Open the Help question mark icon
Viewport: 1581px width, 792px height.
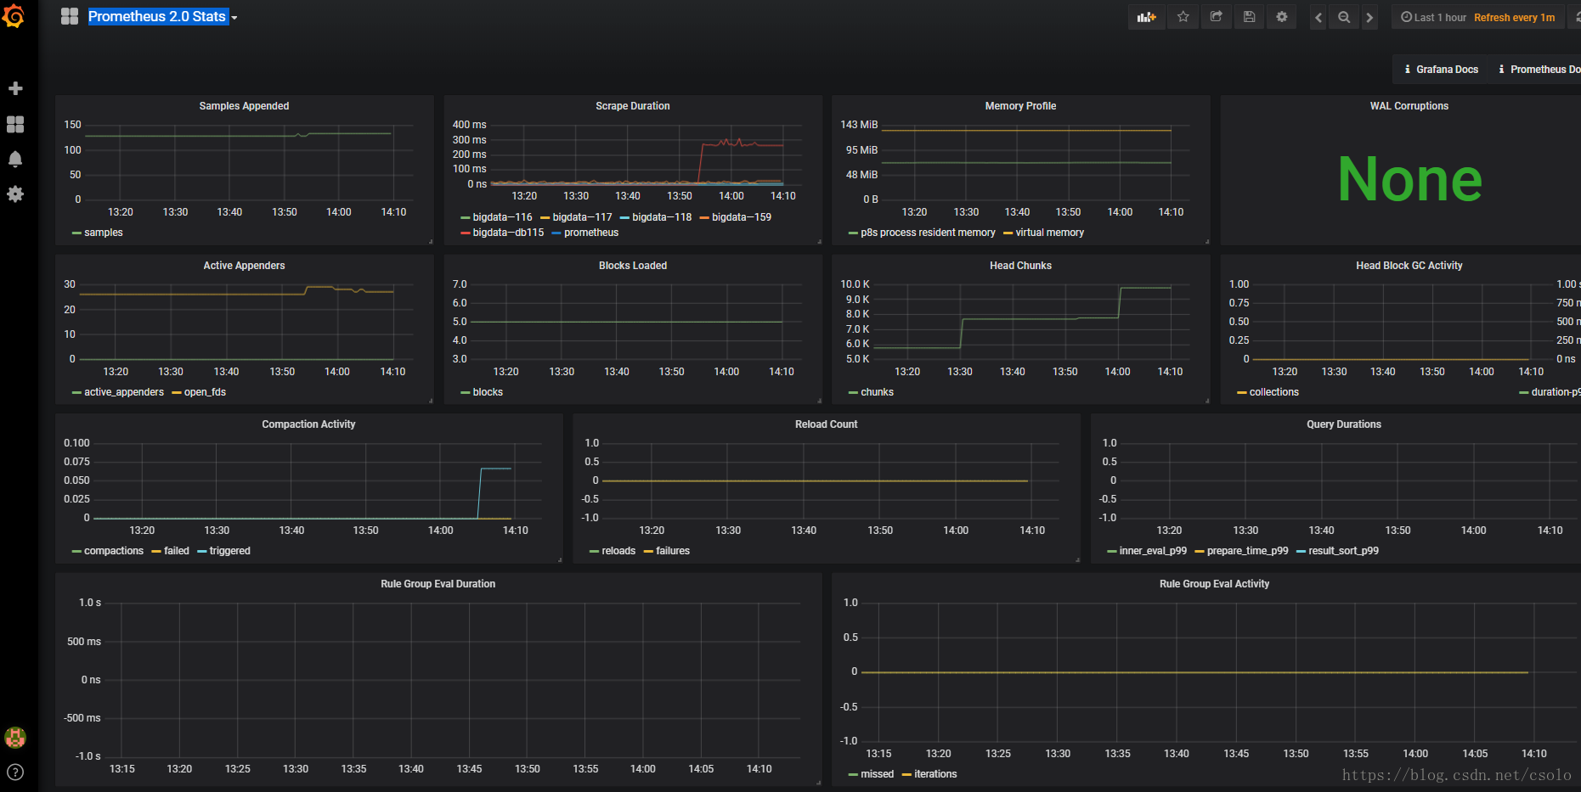click(15, 772)
